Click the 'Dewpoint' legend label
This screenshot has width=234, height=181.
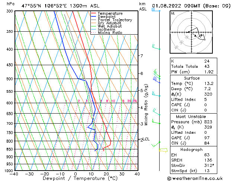(106, 17)
